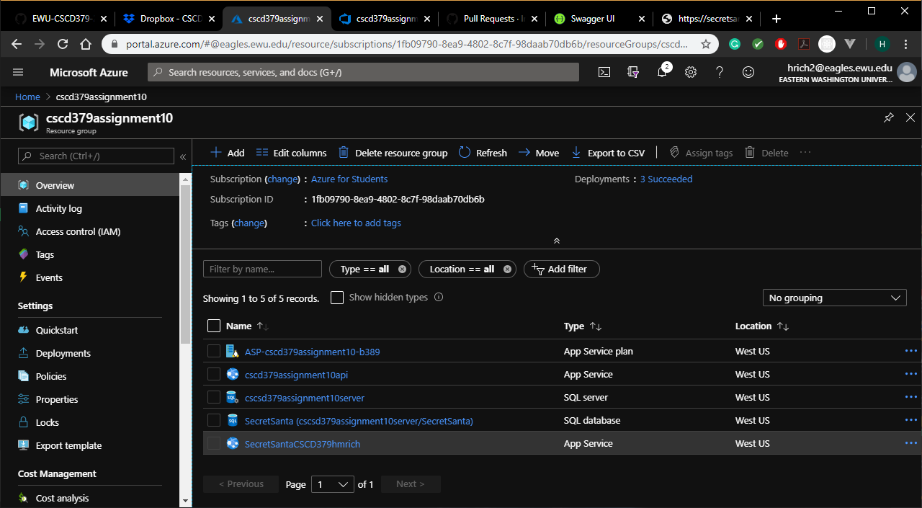Remove the Type filter pill
Image resolution: width=922 pixels, height=508 pixels.
click(x=402, y=269)
